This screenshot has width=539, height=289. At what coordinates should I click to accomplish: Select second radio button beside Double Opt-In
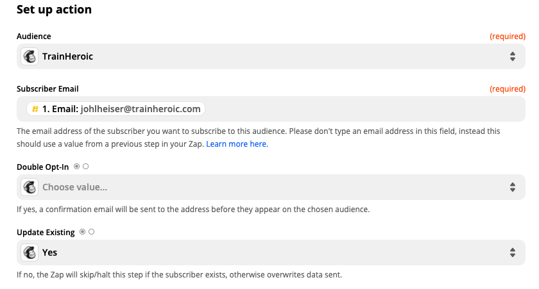point(85,167)
